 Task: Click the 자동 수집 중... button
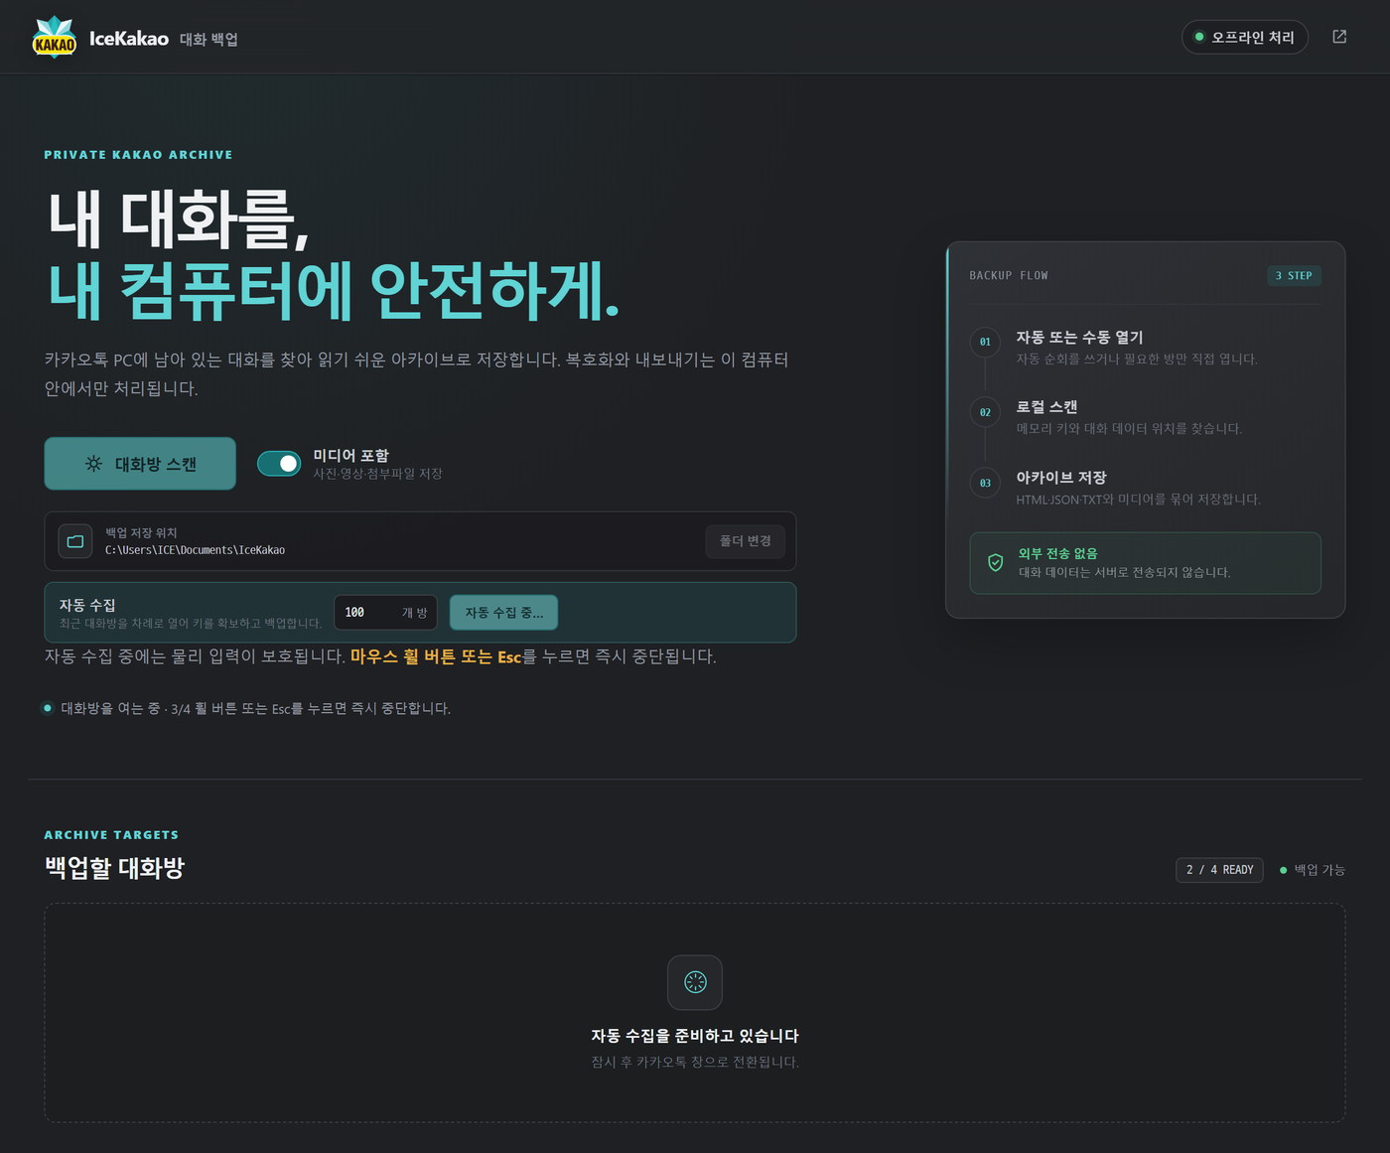pyautogui.click(x=503, y=613)
